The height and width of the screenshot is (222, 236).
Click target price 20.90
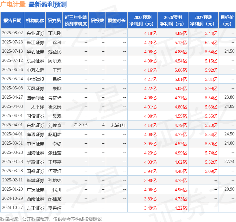[x=229, y=189]
